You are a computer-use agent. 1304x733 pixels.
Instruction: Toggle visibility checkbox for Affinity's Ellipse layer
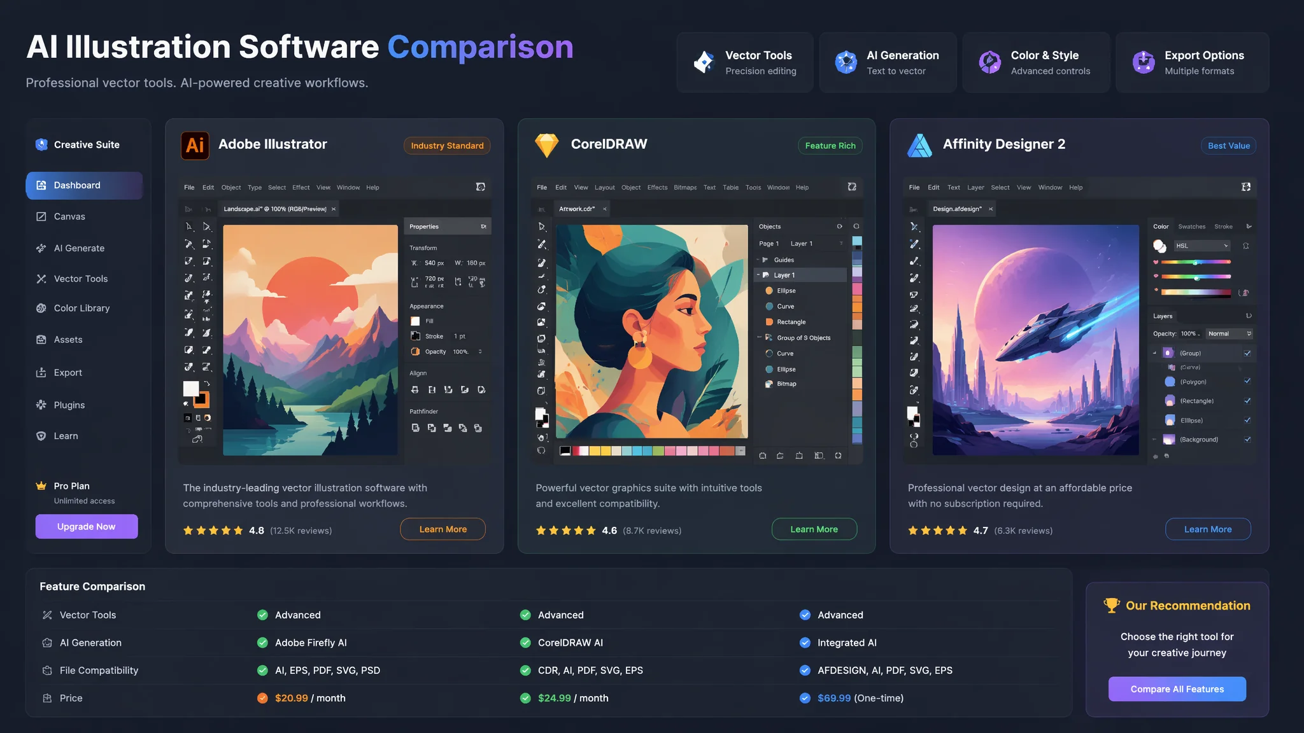coord(1247,420)
